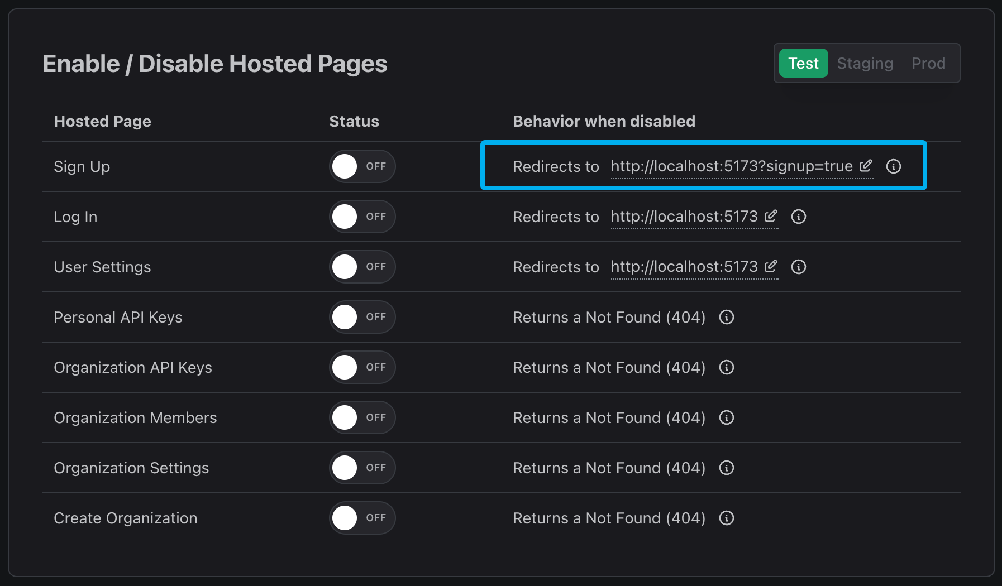Image resolution: width=1002 pixels, height=586 pixels.
Task: Click Returns a Not Found text for Create Organization
Action: [609, 518]
